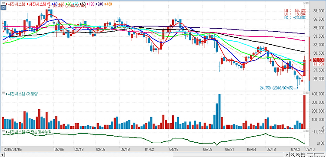The width and height of the screenshot is (326, 157).
Task: Maximize the price chart panel
Action: point(307,3)
